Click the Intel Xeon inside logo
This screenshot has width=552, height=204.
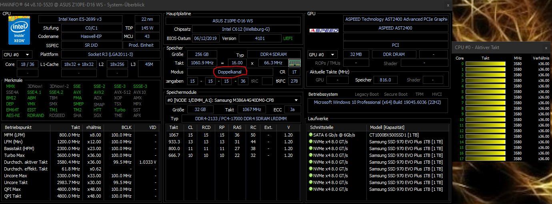(18, 31)
